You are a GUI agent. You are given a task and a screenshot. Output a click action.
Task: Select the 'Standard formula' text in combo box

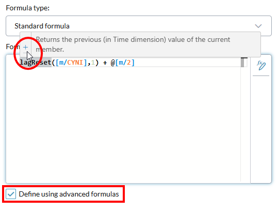point(42,26)
